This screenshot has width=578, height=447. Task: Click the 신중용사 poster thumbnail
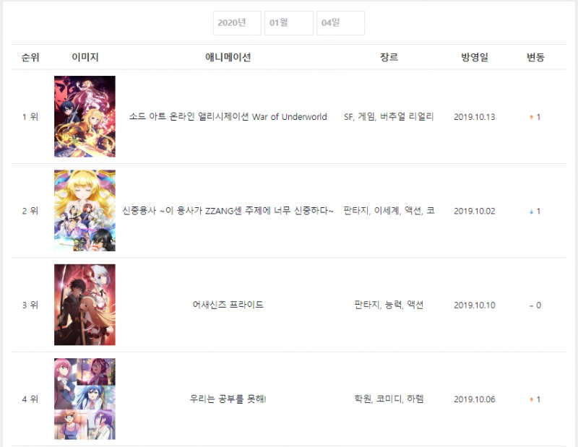click(x=85, y=210)
